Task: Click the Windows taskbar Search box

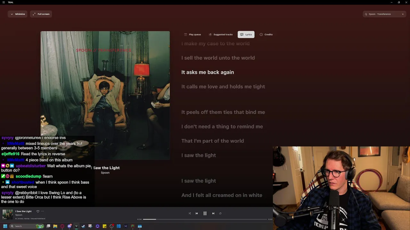Action: click(27, 226)
